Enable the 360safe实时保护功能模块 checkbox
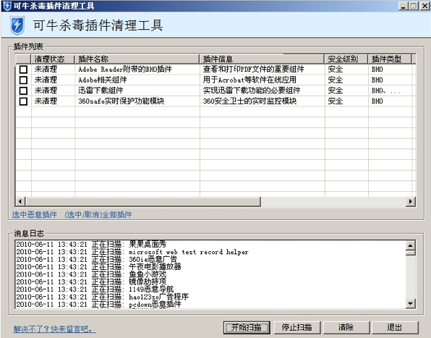Viewport: 431px width, 338px height. click(x=23, y=101)
